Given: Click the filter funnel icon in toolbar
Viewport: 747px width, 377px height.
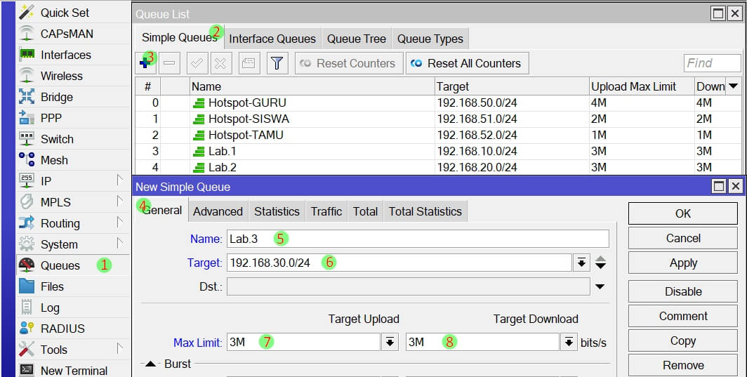Looking at the screenshot, I should coord(277,63).
